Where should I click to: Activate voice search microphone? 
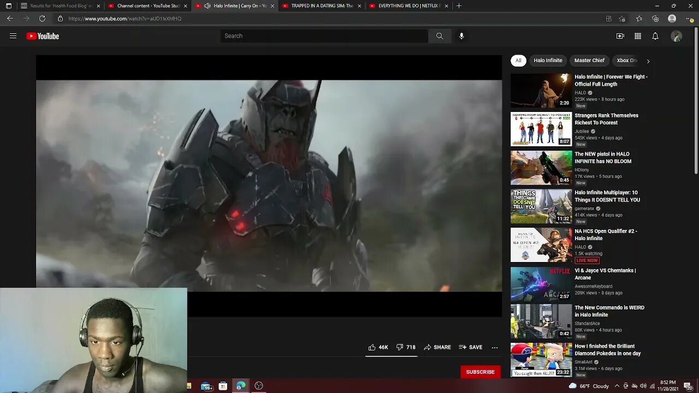(x=461, y=36)
